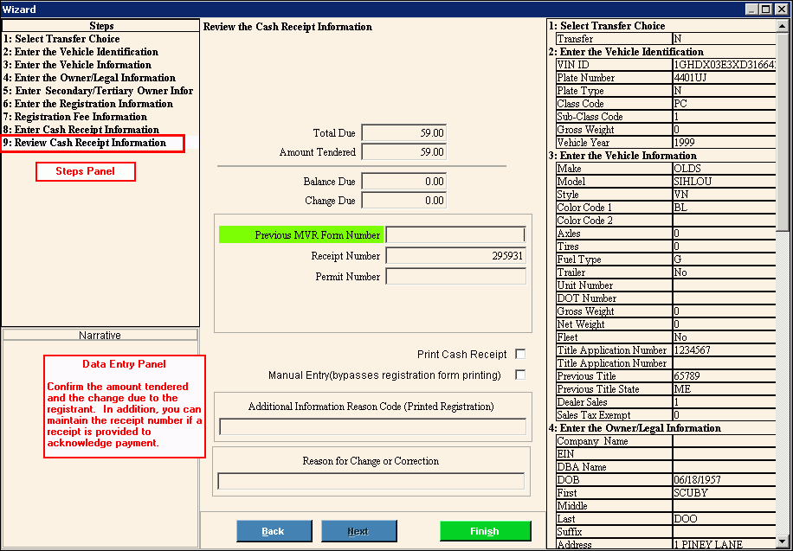Click the Fleet value No
The width and height of the screenshot is (793, 551).
725,337
